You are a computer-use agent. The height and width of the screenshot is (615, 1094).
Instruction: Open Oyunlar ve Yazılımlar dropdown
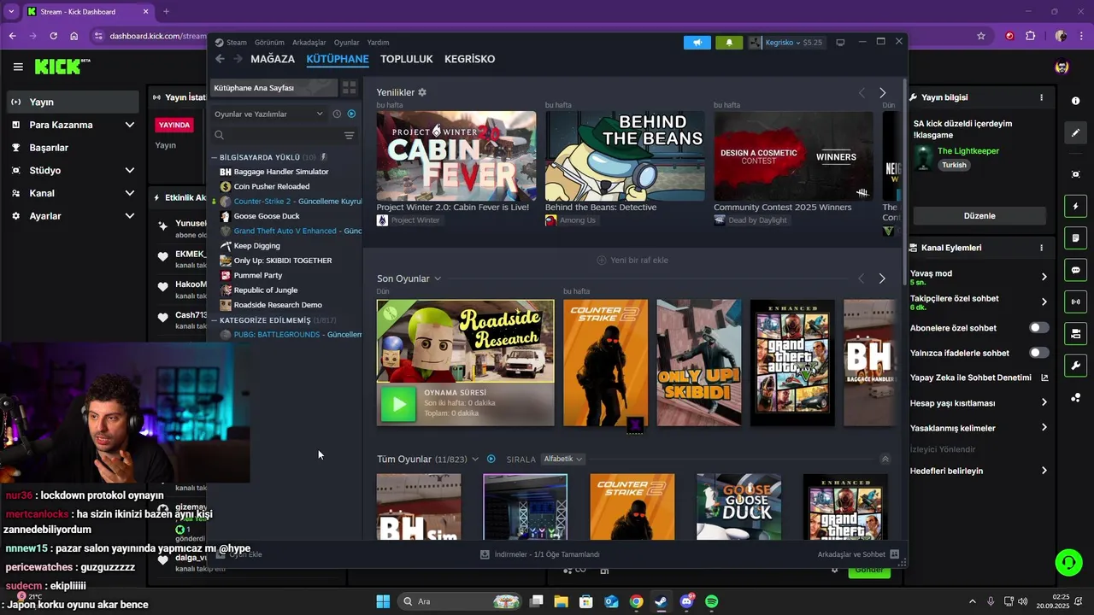coord(268,114)
